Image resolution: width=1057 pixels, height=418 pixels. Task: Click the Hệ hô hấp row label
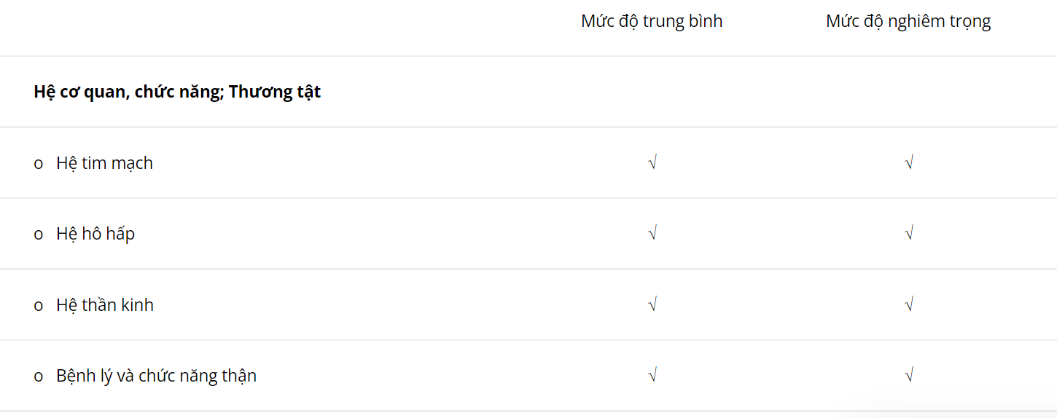point(95,234)
